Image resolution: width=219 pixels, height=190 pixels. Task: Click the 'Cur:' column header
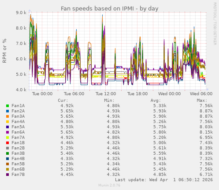pos(63,101)
